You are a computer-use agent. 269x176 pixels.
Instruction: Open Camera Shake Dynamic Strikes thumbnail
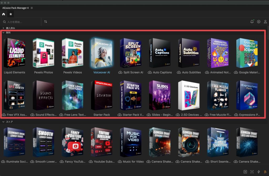pos(160,142)
